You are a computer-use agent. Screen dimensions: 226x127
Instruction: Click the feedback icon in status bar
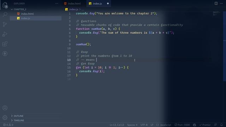coord(215,125)
